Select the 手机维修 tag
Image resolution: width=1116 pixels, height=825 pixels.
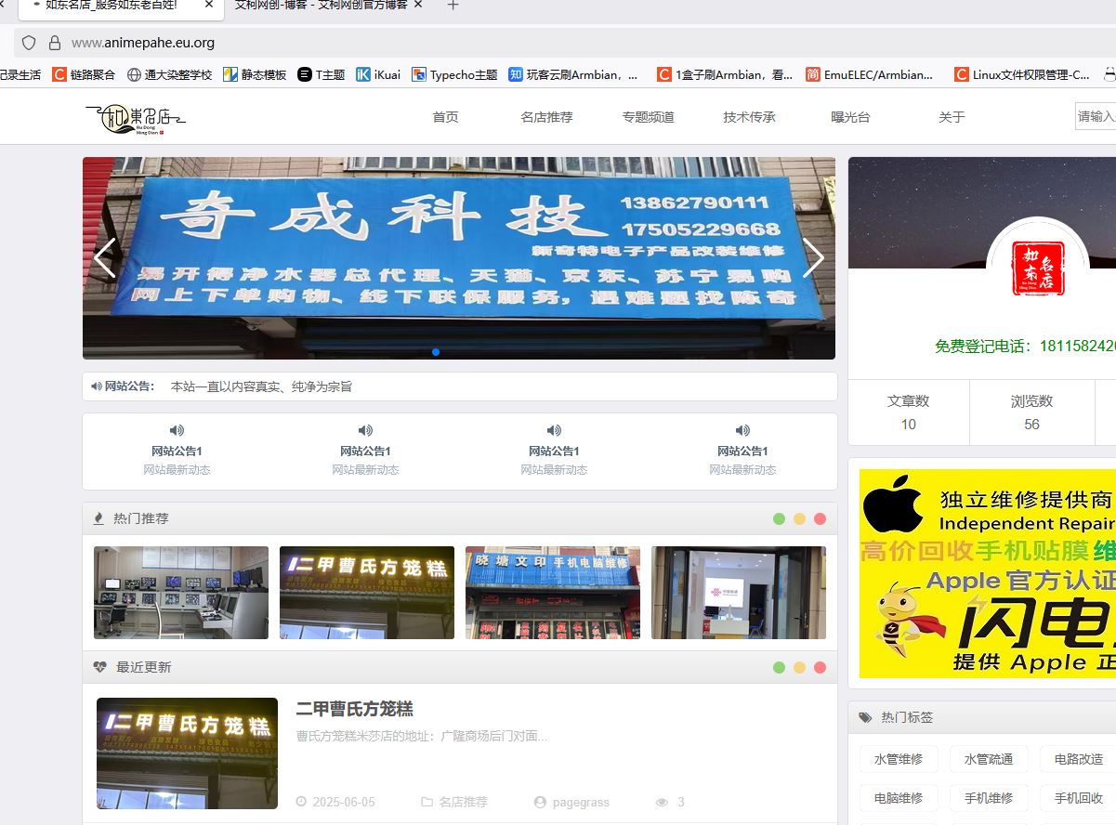(x=989, y=798)
